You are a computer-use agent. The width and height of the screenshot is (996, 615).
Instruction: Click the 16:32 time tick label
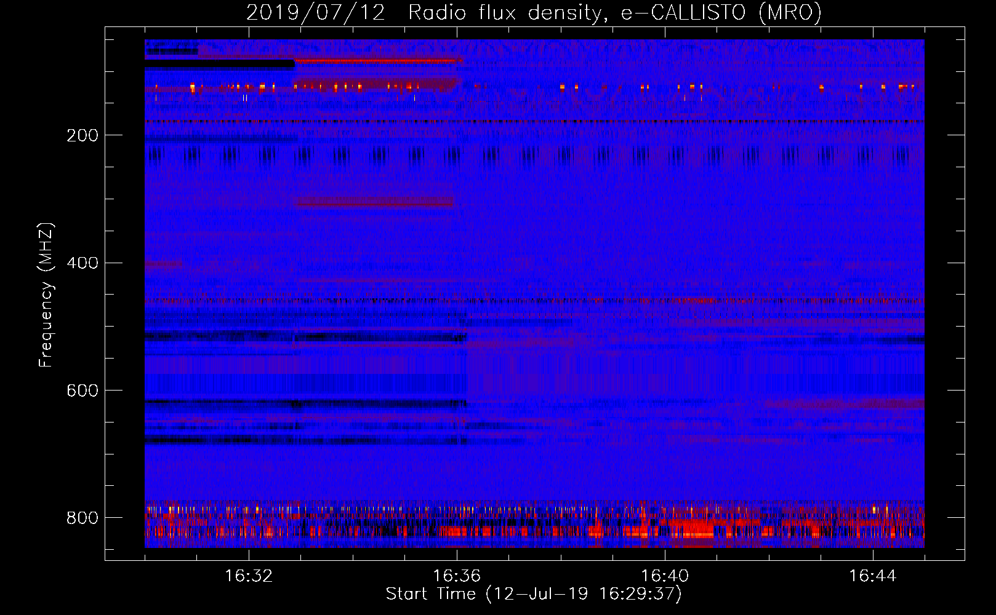249,576
